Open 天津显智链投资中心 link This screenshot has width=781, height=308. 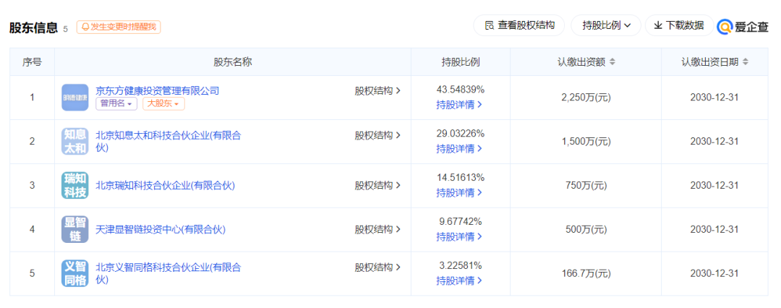[x=161, y=229]
